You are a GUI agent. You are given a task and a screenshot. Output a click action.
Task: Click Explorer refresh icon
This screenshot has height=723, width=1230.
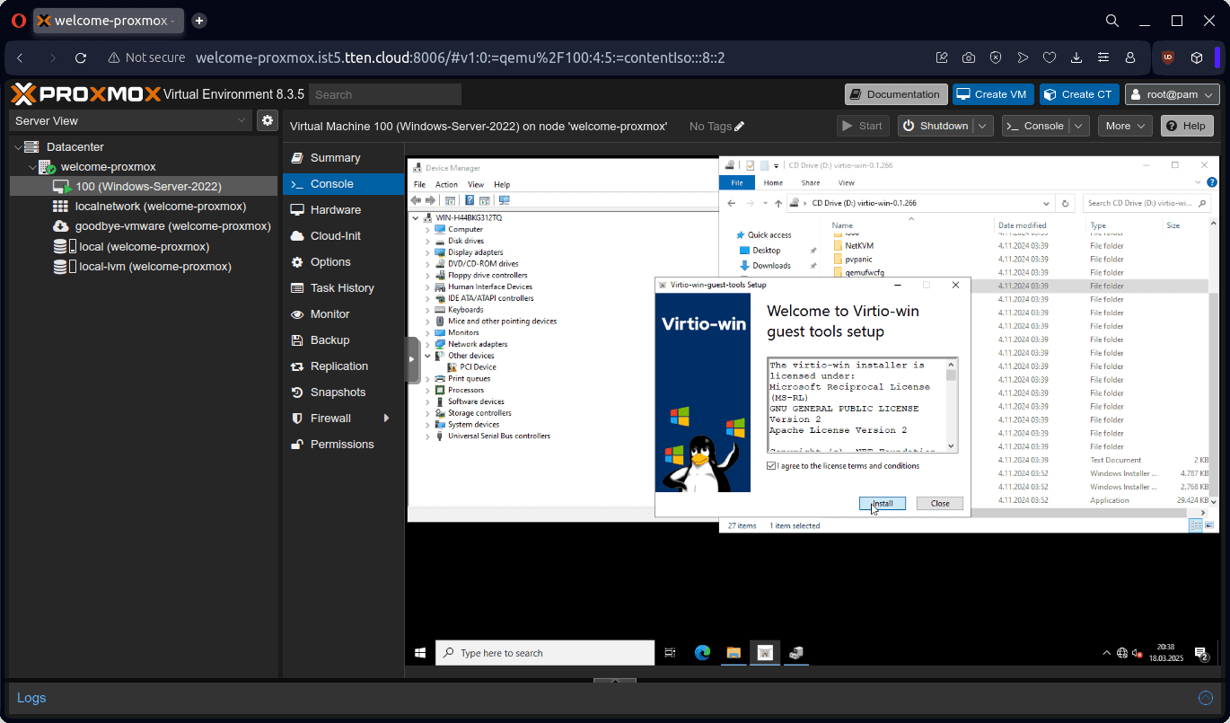pyautogui.click(x=1065, y=204)
